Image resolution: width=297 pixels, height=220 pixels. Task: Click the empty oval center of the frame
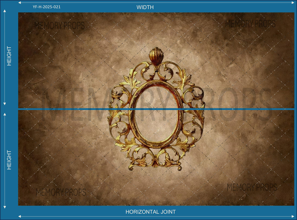coord(156,113)
